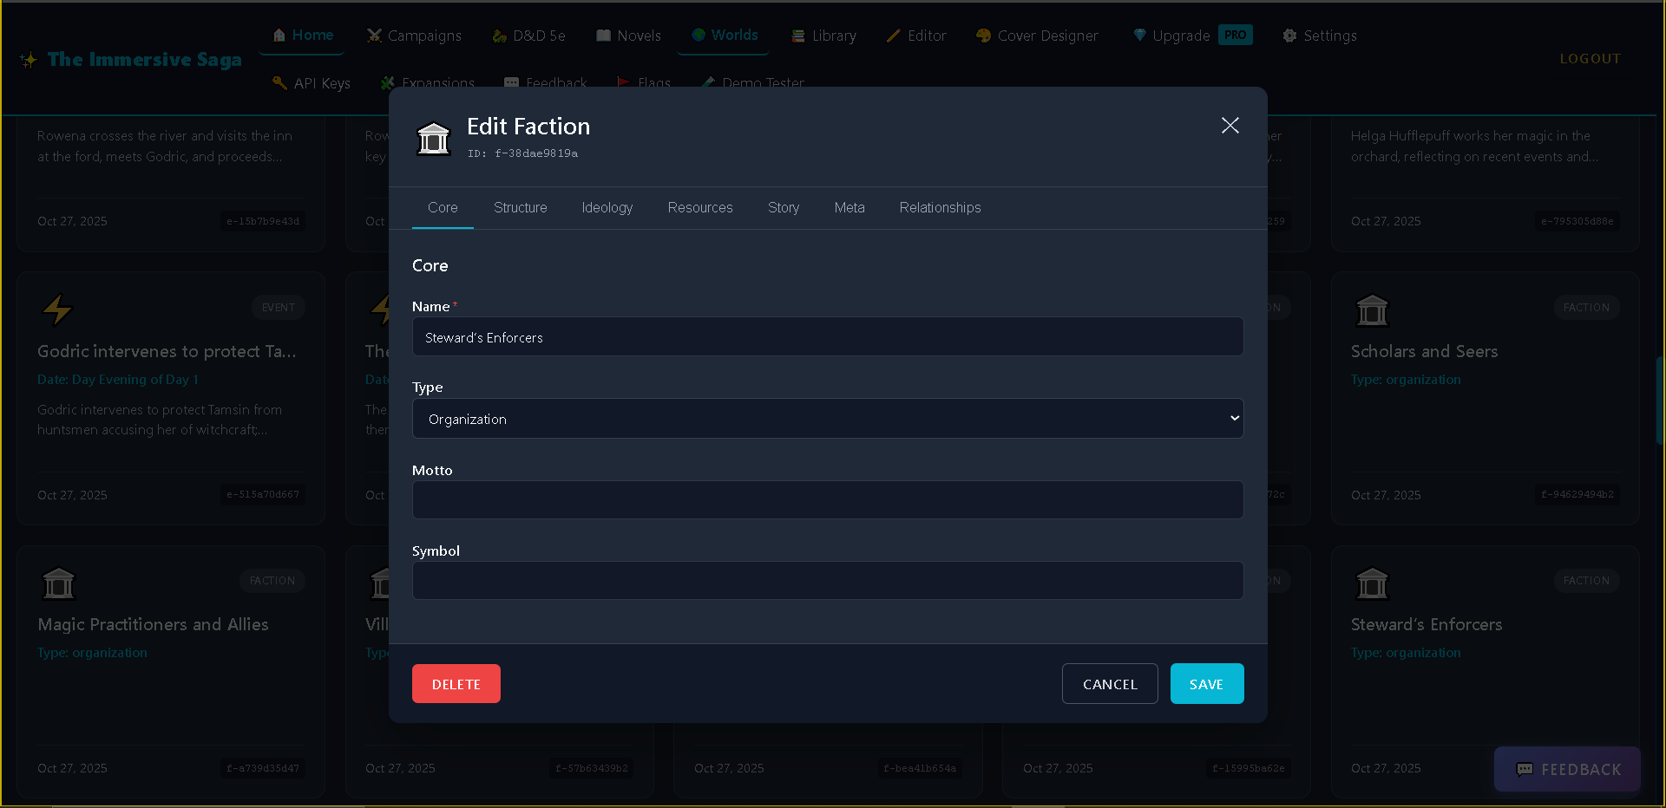Click the API Keys wrench icon
This screenshot has height=808, width=1666.
coord(279,82)
